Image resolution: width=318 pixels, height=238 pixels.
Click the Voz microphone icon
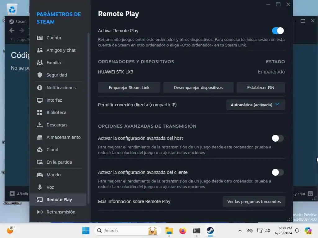tap(40, 187)
